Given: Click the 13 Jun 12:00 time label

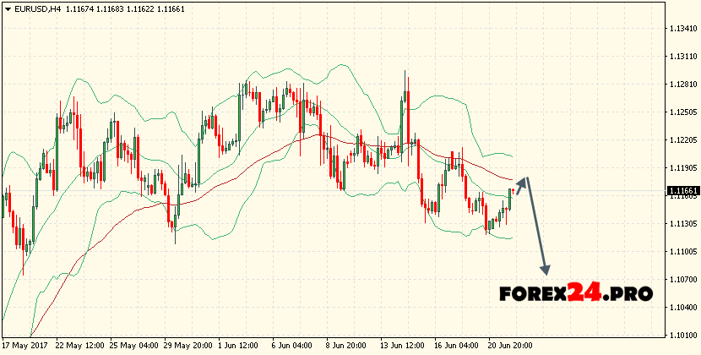Looking at the screenshot, I should click(402, 347).
